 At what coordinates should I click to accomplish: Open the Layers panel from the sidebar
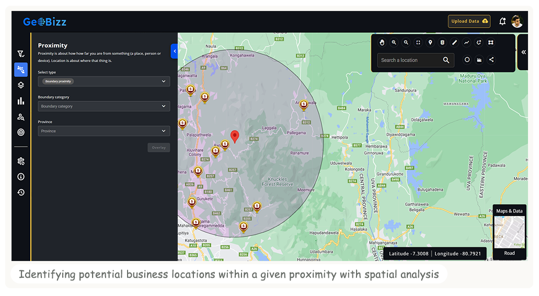21,85
